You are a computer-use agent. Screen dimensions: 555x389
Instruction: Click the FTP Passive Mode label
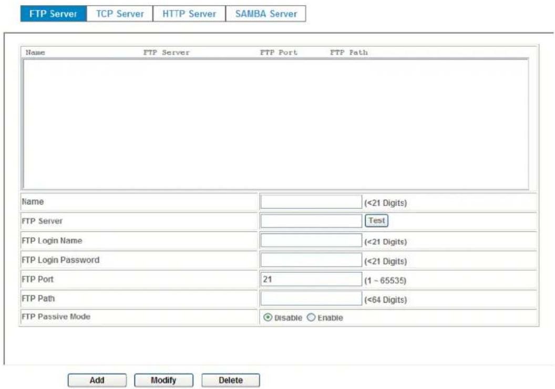click(x=56, y=316)
